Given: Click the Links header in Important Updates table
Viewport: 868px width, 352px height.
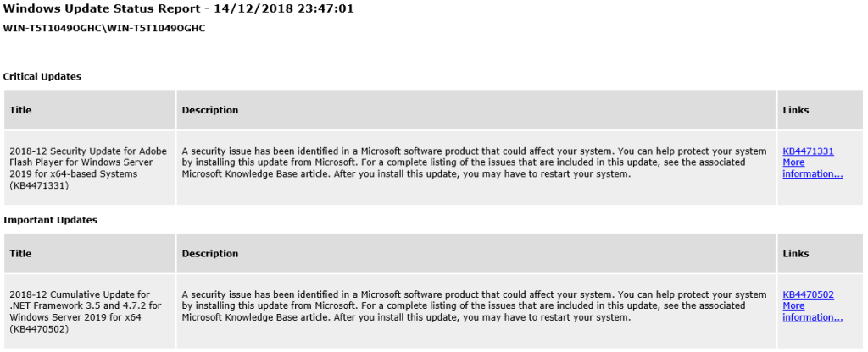Looking at the screenshot, I should click(x=795, y=254).
